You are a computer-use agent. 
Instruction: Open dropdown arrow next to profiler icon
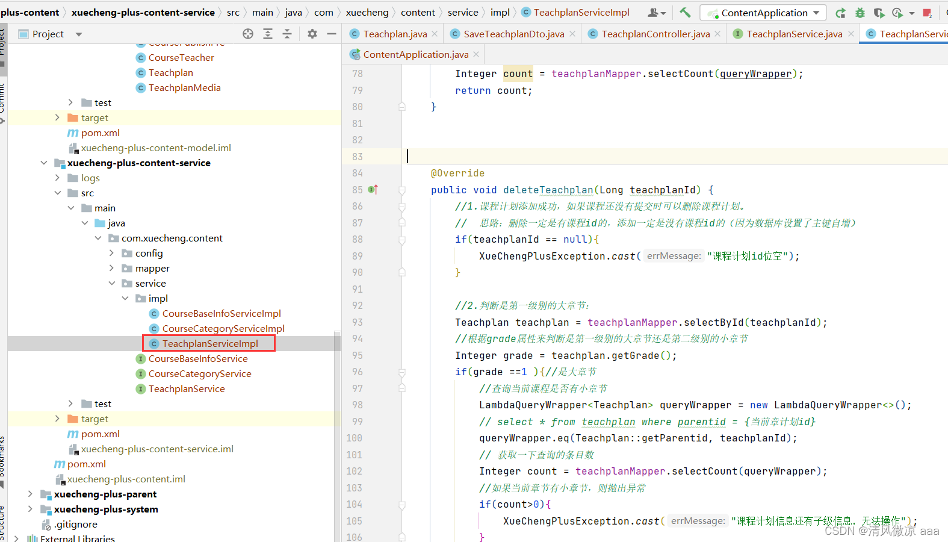911,13
